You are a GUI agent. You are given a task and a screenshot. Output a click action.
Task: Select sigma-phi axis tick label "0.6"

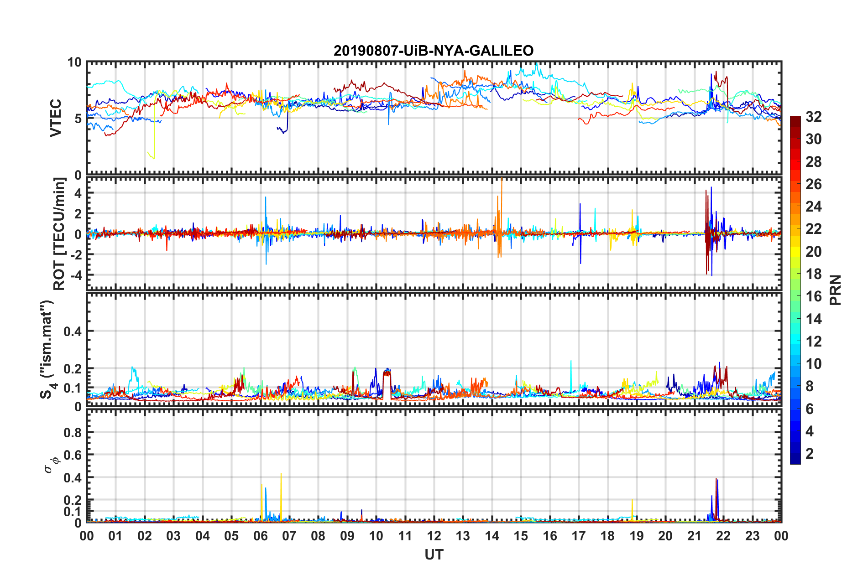coord(73,455)
